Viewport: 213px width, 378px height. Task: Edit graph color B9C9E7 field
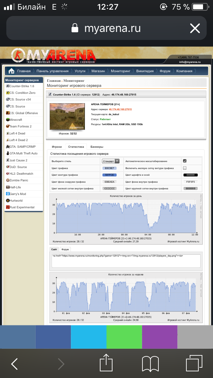click(x=109, y=168)
